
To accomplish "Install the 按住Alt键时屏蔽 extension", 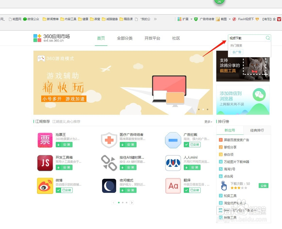I will [128, 167].
